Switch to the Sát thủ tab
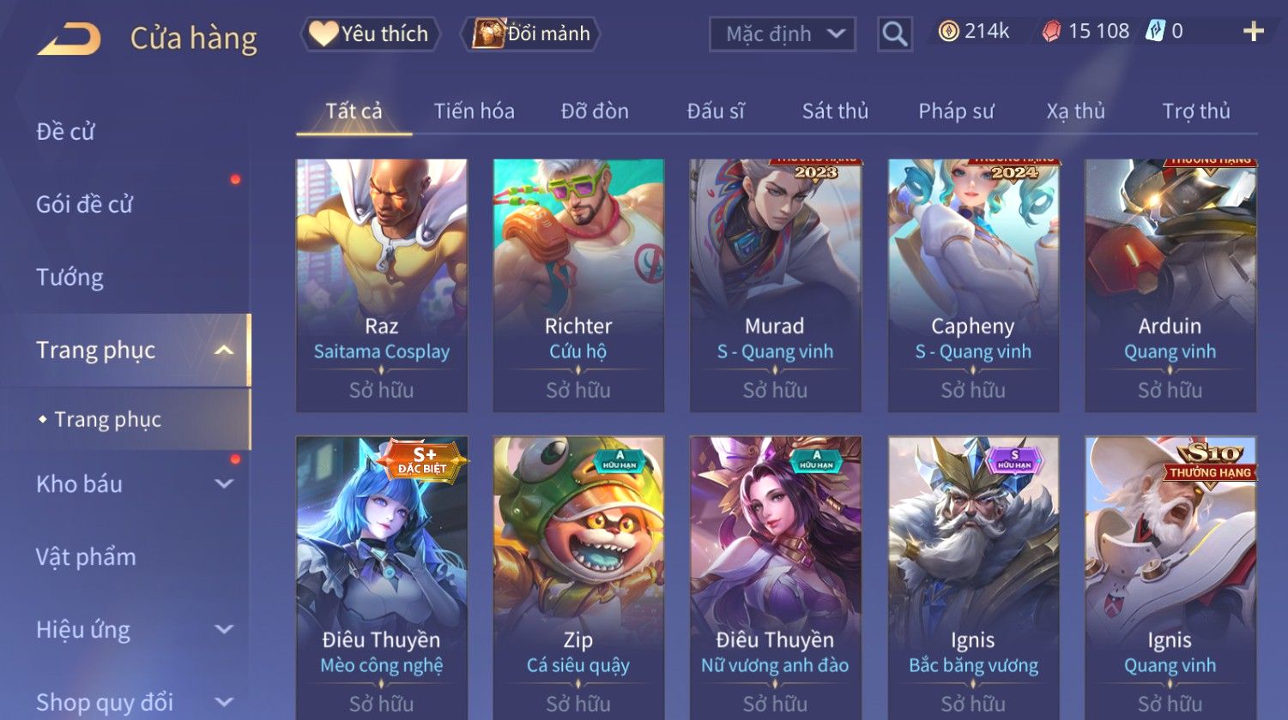 coord(835,111)
